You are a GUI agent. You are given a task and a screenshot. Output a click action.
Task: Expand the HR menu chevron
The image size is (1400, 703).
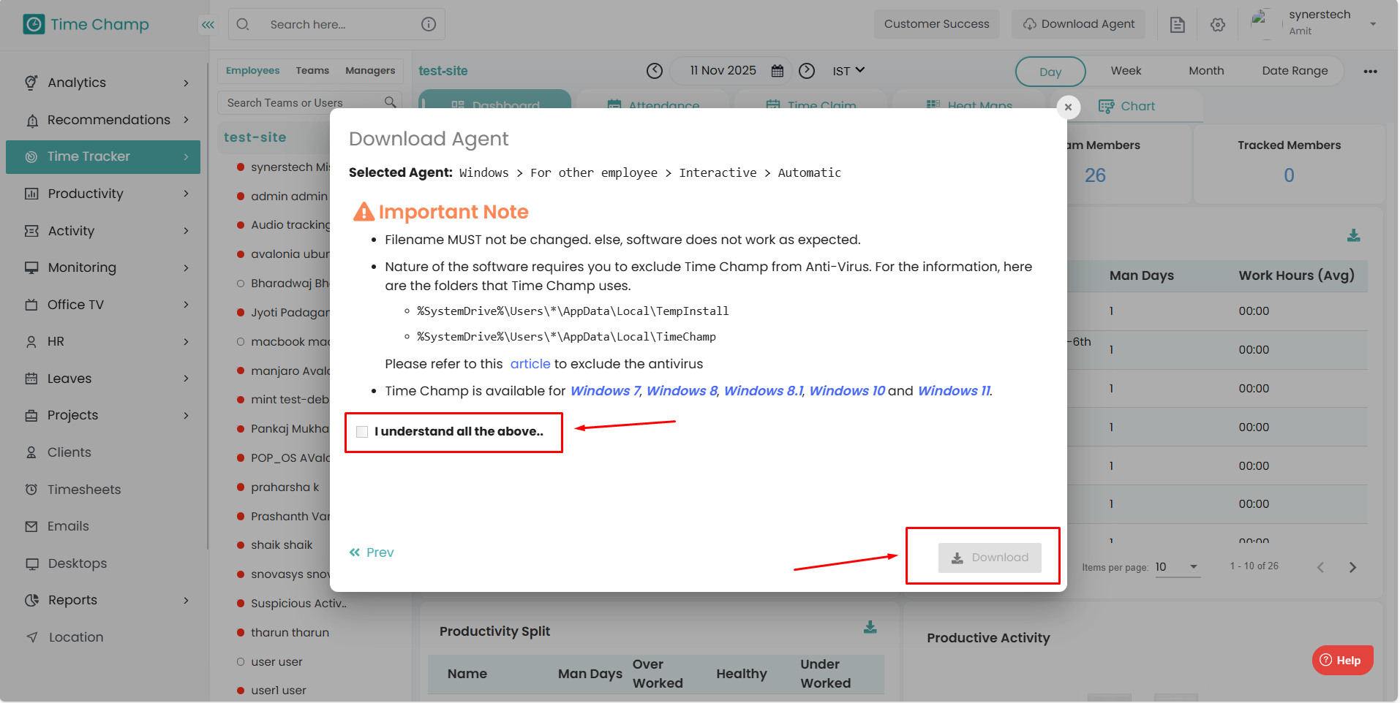coord(187,341)
